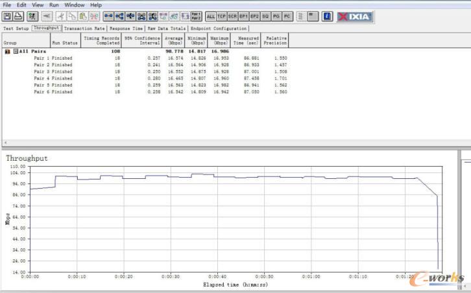This screenshot has height=293, width=471.
Task: Click the Cut scissors toolbar icon
Action: [x=60, y=16]
